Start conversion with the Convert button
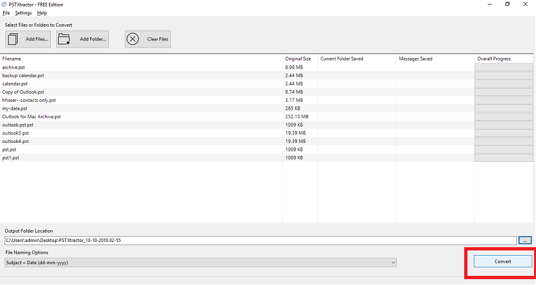Screen dimensions: 536x285 [503, 262]
